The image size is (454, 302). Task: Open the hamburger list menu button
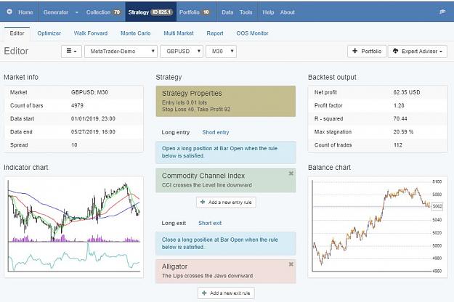[71, 52]
